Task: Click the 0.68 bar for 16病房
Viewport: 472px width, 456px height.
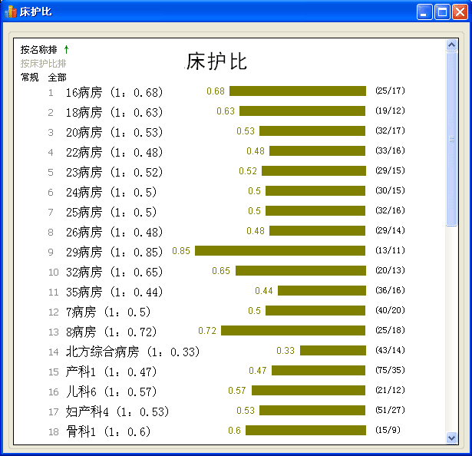Action: coord(298,91)
